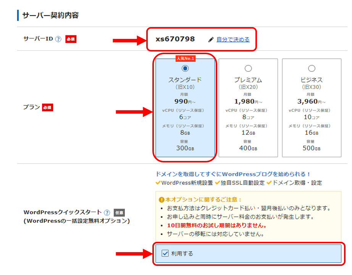Select the プレミアム plan radio button

pos(248,69)
